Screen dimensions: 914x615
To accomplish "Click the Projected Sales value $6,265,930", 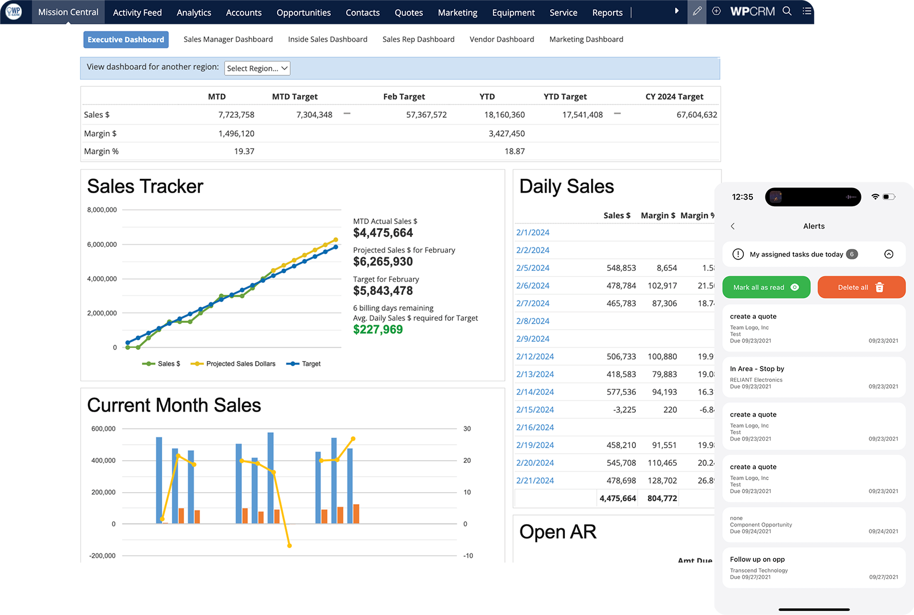I will (x=383, y=262).
